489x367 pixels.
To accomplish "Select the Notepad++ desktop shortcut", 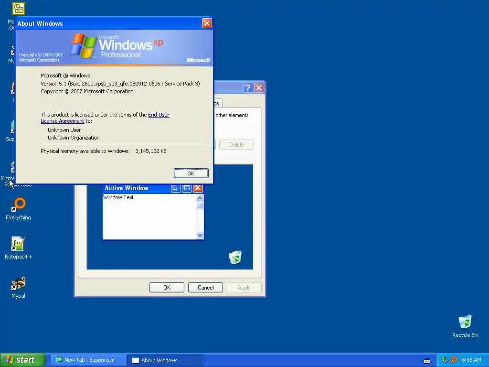I will [18, 248].
